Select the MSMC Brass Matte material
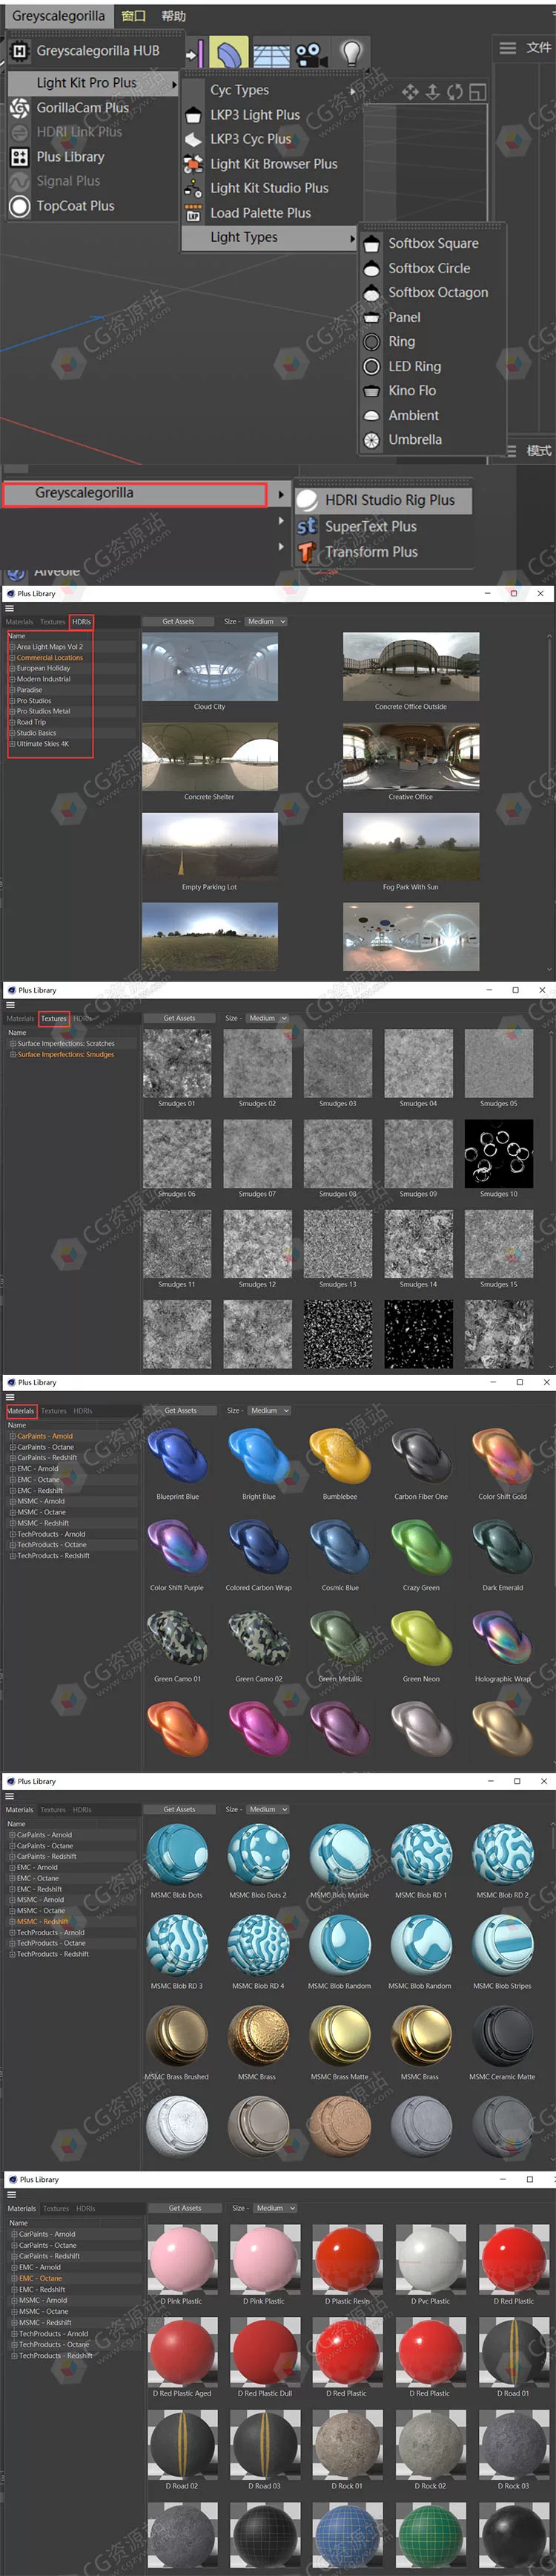This screenshot has width=556, height=2576. pos(340,2036)
